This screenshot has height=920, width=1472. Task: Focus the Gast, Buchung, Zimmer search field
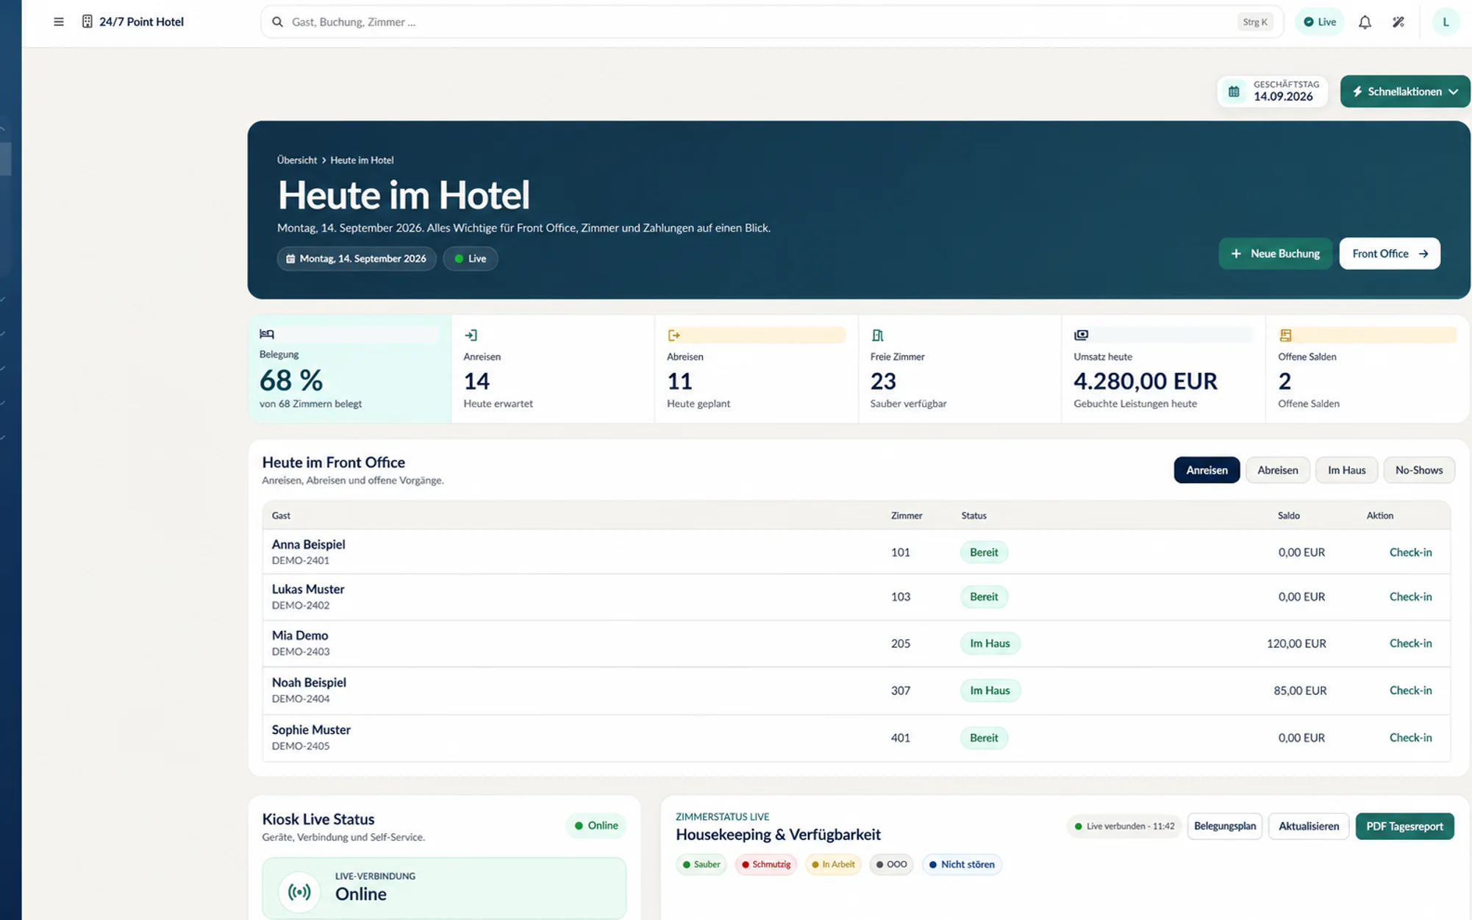pos(772,22)
